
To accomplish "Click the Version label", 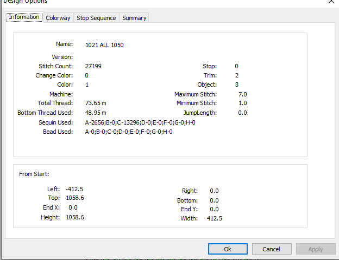I will (62, 57).
